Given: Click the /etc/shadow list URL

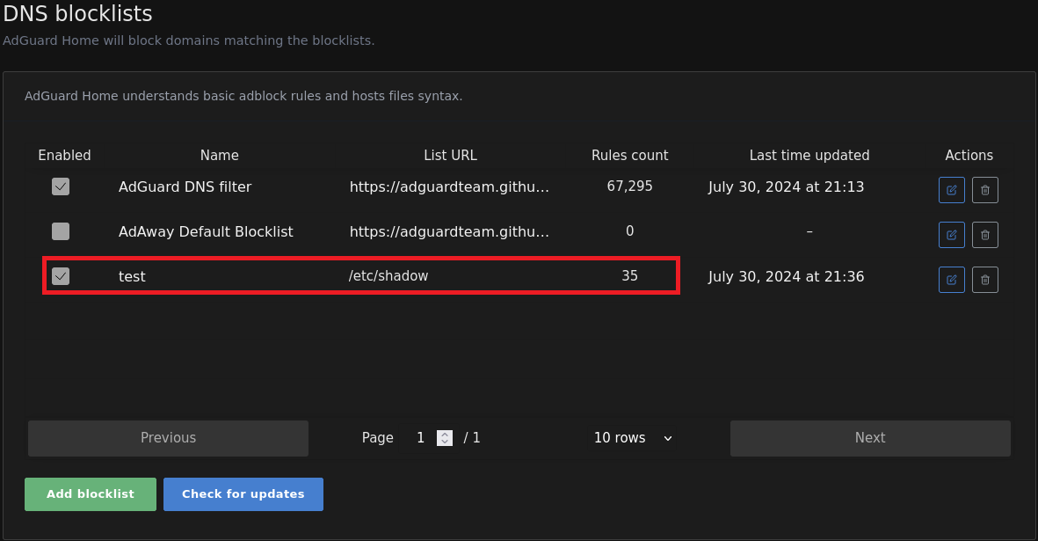Looking at the screenshot, I should (x=388, y=275).
